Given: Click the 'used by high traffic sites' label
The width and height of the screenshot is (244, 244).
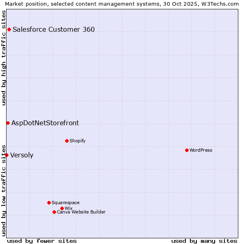Looking at the screenshot, I should pyautogui.click(x=4, y=58).
